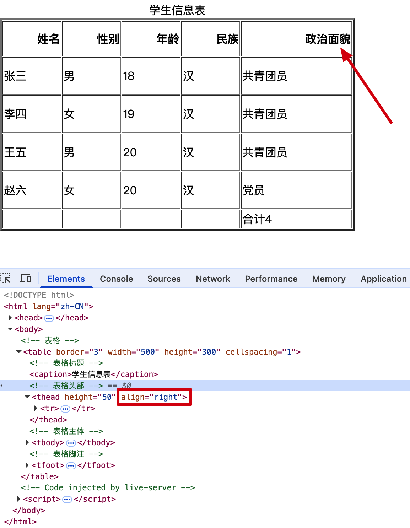Screen dimensions: 410x528
Task: Click the 民族 header cell
Action: [x=211, y=39]
